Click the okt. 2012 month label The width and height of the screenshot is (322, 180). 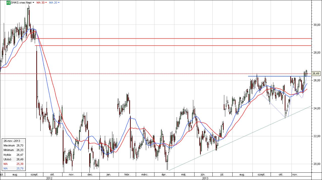(52, 174)
